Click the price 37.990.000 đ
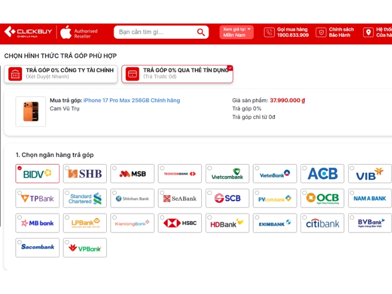The width and height of the screenshot is (392, 294). tap(287, 100)
